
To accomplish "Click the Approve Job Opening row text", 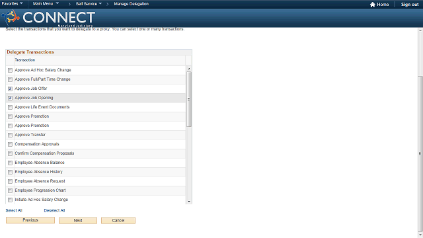I will pyautogui.click(x=34, y=98).
